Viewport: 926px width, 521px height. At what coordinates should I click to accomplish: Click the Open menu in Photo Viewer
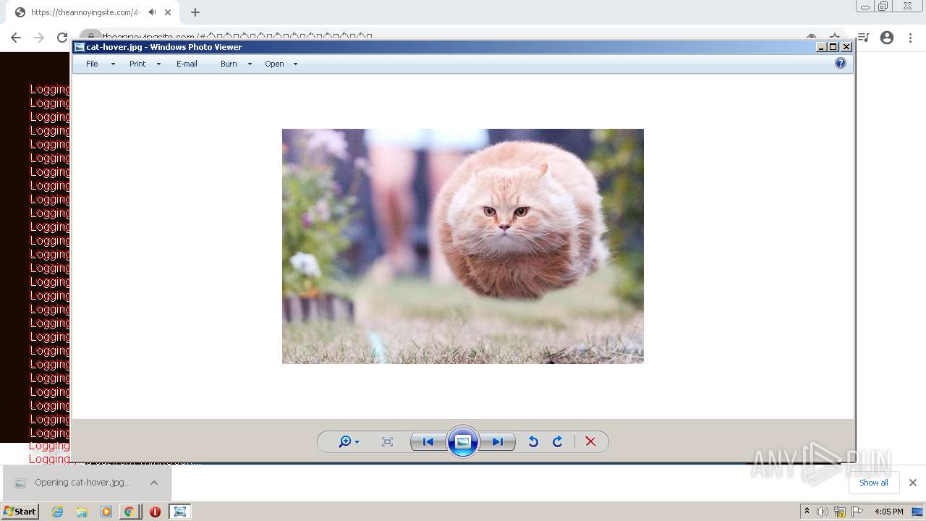(x=274, y=64)
